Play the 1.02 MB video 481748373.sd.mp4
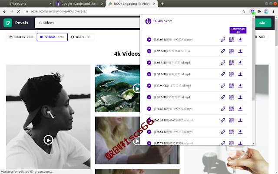This screenshot has height=174, width=278. 149,63
